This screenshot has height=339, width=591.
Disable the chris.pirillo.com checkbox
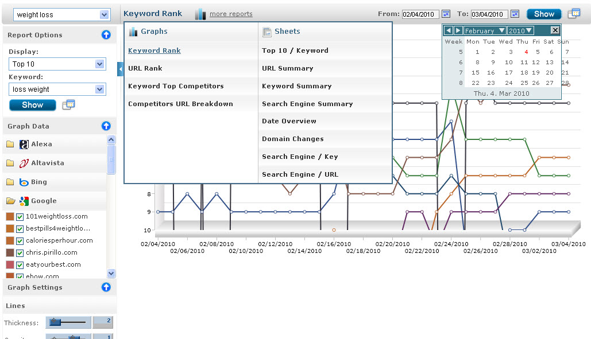(20, 253)
